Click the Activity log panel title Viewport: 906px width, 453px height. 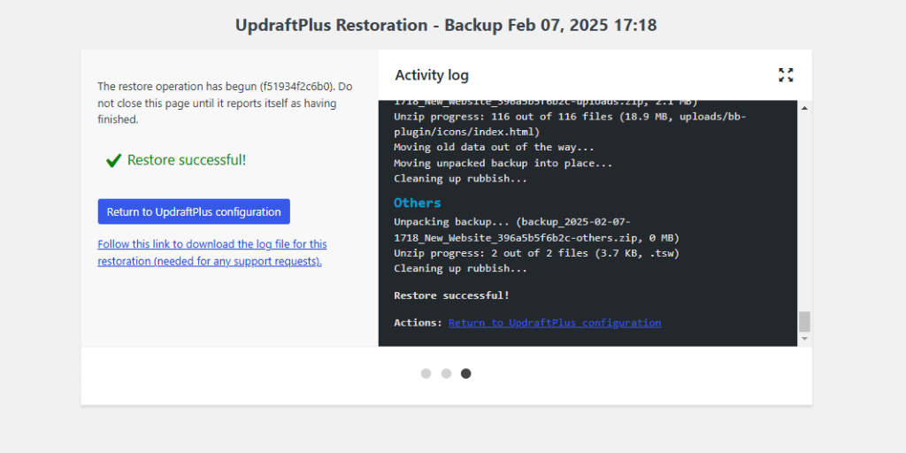(x=432, y=75)
